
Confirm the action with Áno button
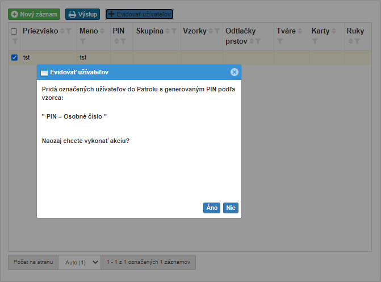(212, 208)
